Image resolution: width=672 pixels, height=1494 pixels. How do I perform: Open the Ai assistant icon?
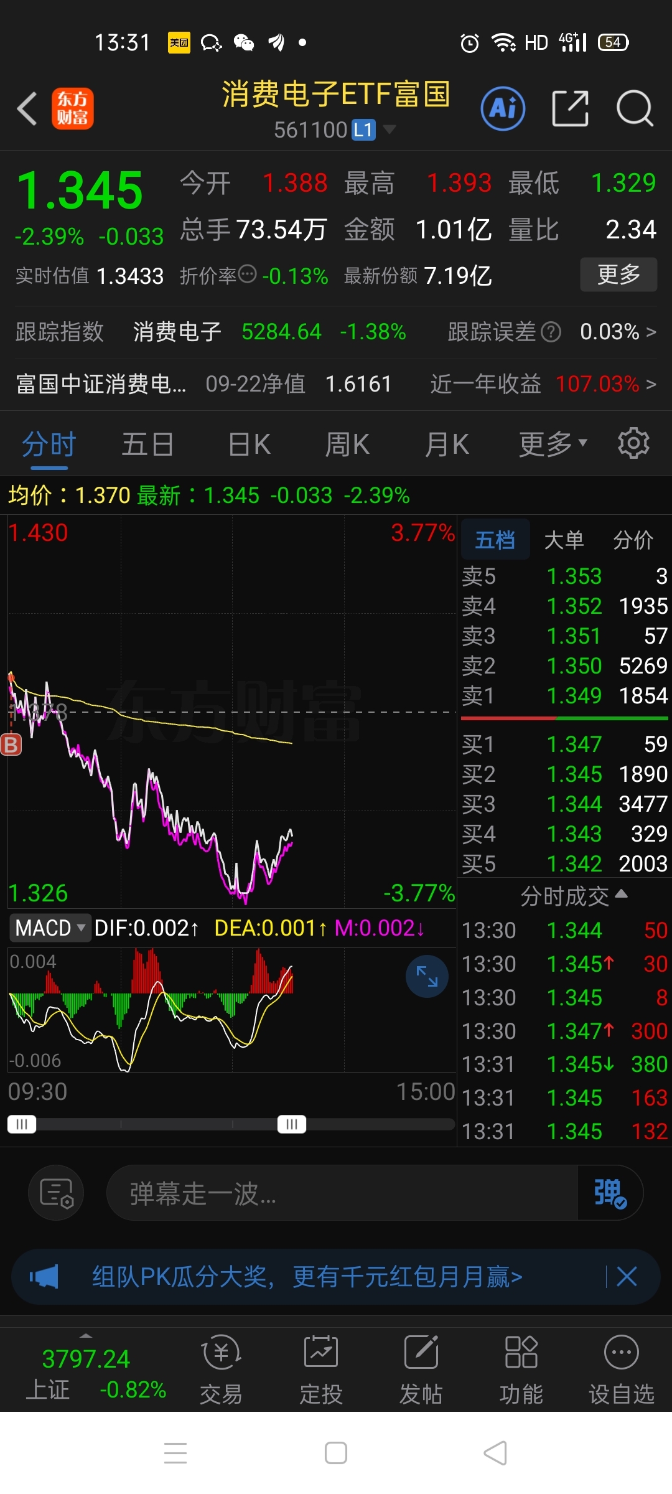[503, 108]
